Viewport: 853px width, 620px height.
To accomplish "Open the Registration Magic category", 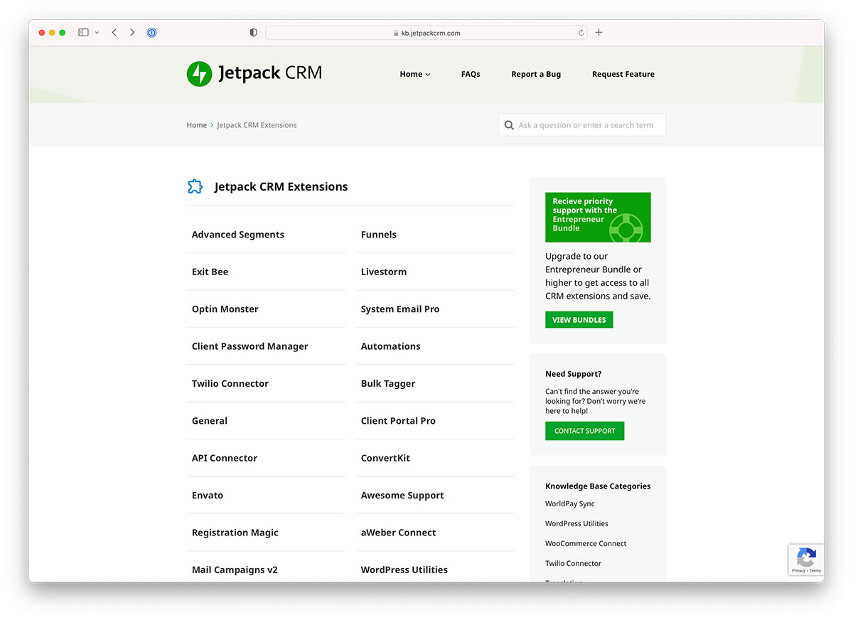I will [x=235, y=533].
